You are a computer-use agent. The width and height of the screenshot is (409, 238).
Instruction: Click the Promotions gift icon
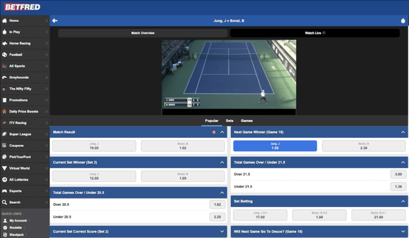pos(4,100)
